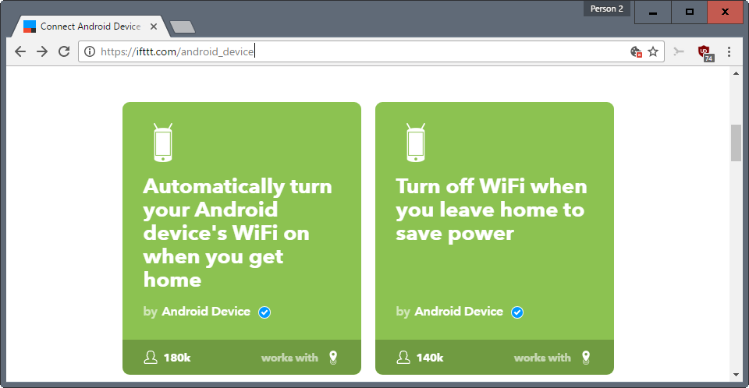This screenshot has width=749, height=388.
Task: Click the 180k users count
Action: [x=177, y=358]
